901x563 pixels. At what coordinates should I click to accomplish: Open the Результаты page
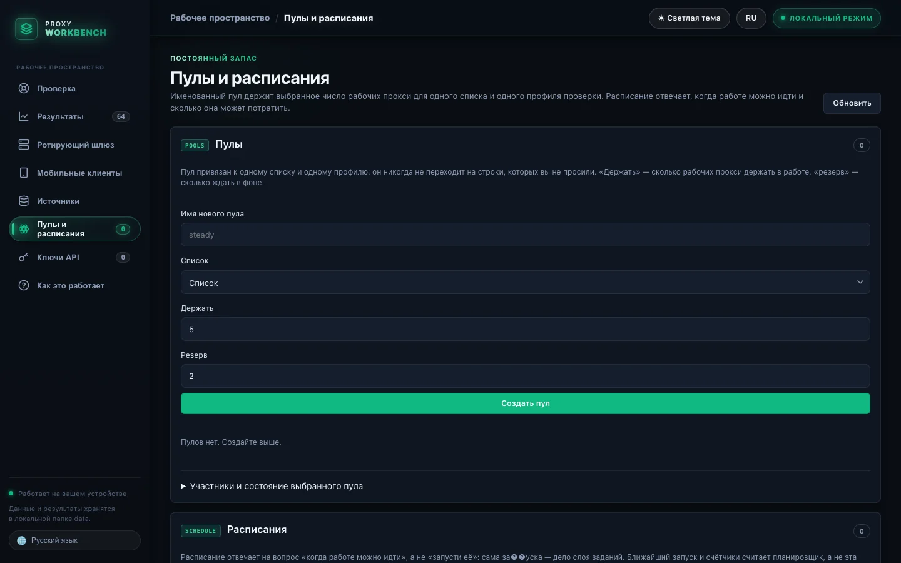click(x=74, y=116)
